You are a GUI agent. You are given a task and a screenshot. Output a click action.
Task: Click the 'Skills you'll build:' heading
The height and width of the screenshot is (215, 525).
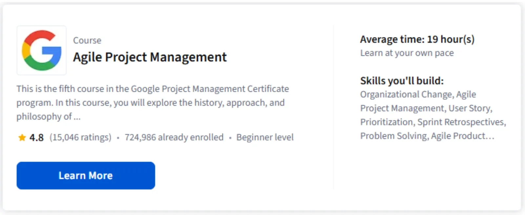[x=402, y=81]
